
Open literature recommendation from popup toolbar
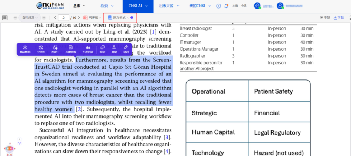(71, 49)
